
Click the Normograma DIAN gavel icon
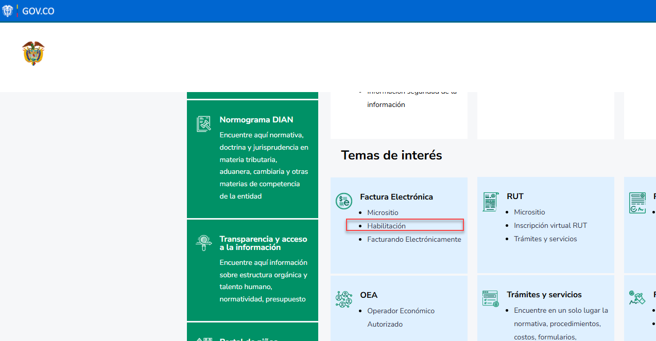(x=204, y=124)
